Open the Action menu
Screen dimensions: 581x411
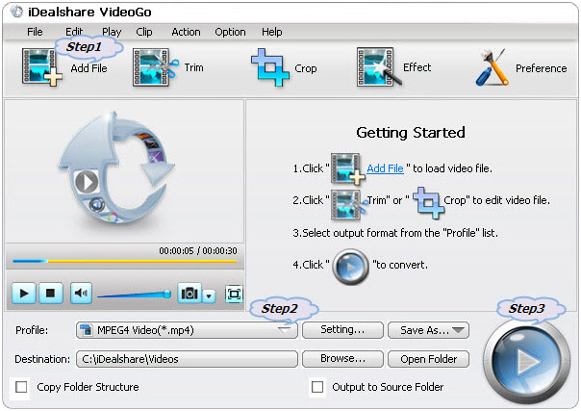click(x=186, y=32)
